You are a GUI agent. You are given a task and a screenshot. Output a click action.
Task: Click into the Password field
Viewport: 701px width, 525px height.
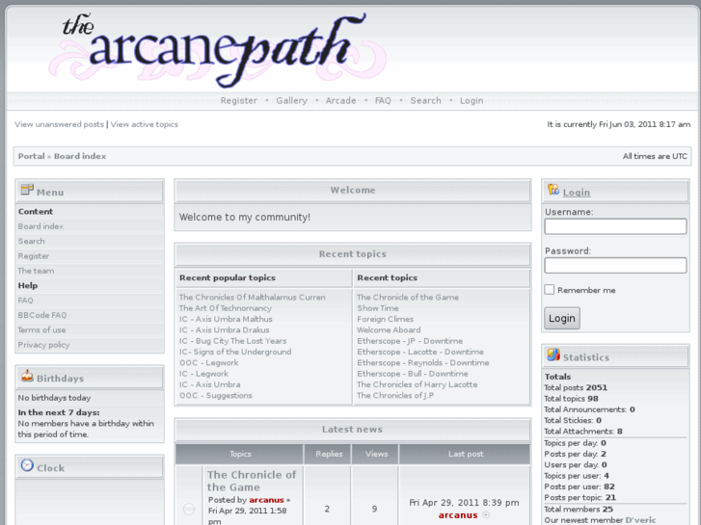615,265
